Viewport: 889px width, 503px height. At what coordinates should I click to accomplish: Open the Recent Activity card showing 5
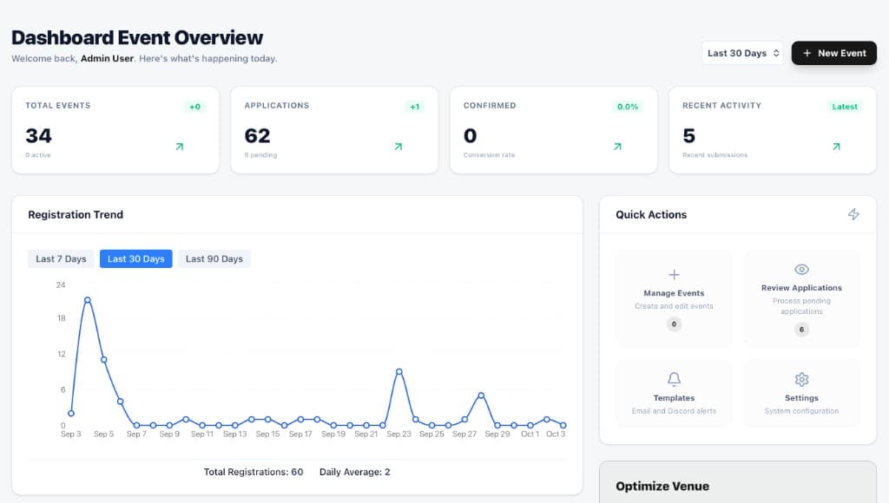(773, 130)
